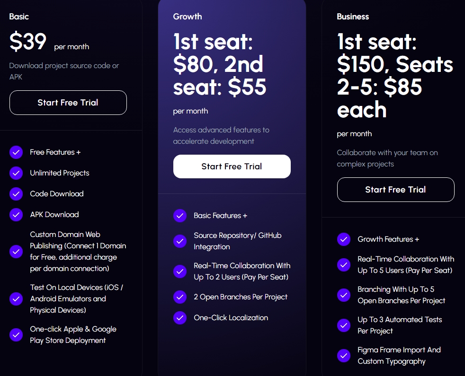The height and width of the screenshot is (376, 465).
Task: Click the Growth plan title
Action: pyautogui.click(x=188, y=17)
